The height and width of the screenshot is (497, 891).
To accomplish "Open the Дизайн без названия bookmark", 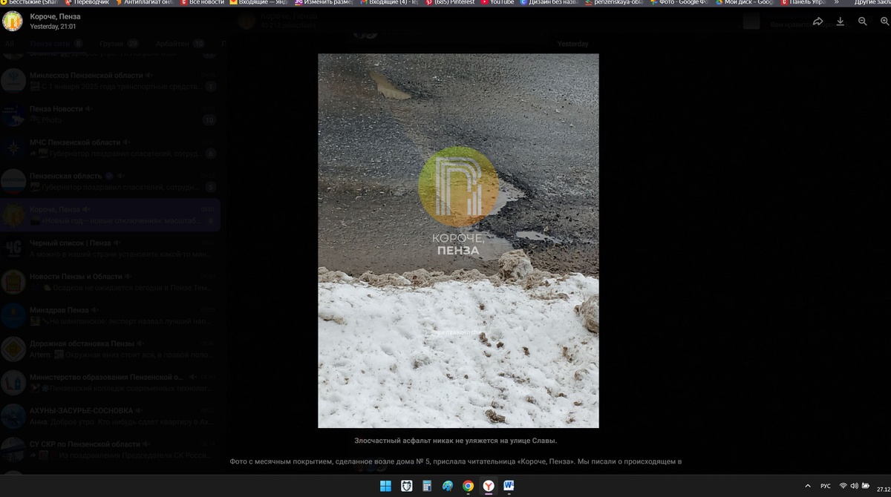I will [549, 3].
